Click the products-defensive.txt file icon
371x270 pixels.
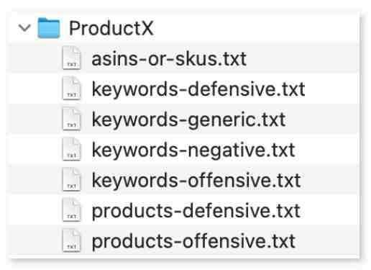click(71, 210)
